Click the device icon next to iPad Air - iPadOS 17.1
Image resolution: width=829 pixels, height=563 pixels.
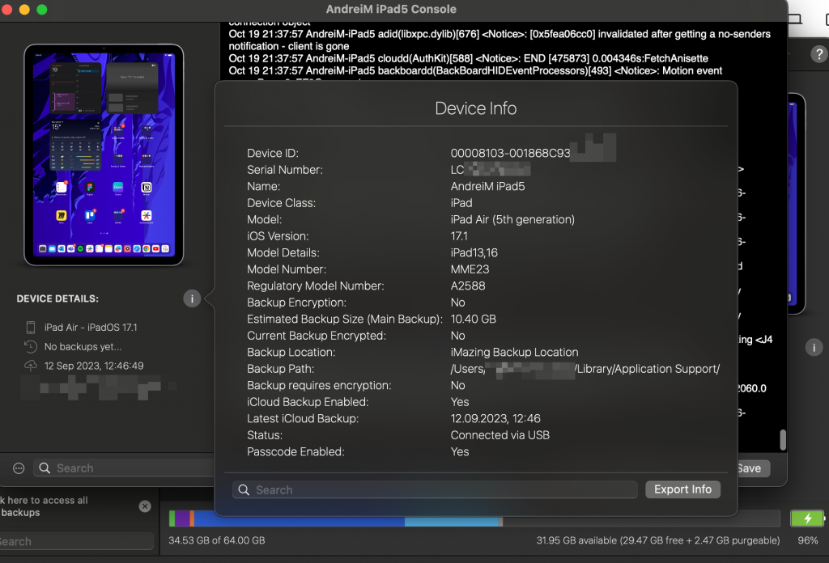(x=31, y=328)
